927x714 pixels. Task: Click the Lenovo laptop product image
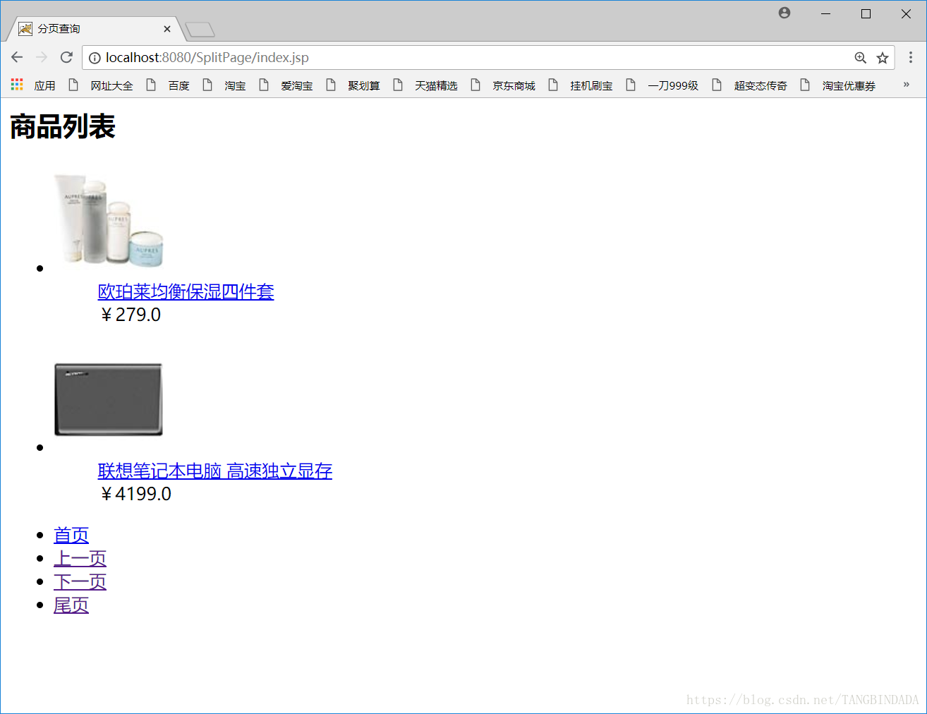tap(109, 399)
